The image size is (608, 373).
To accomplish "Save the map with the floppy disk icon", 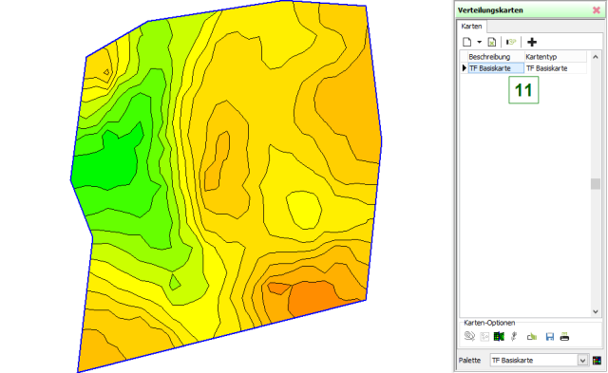I will [550, 337].
